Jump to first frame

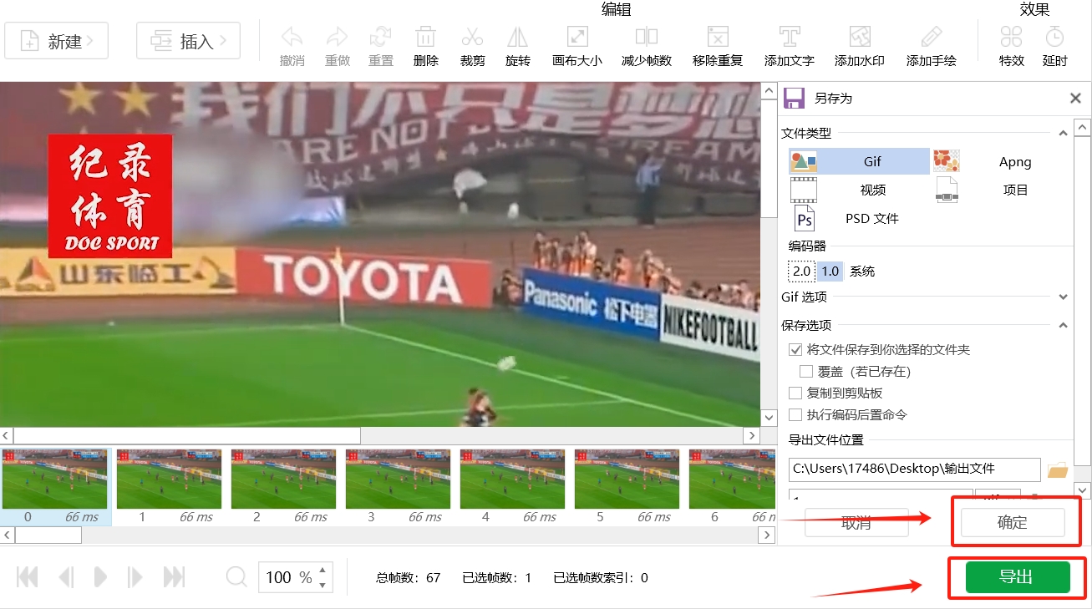pyautogui.click(x=28, y=576)
